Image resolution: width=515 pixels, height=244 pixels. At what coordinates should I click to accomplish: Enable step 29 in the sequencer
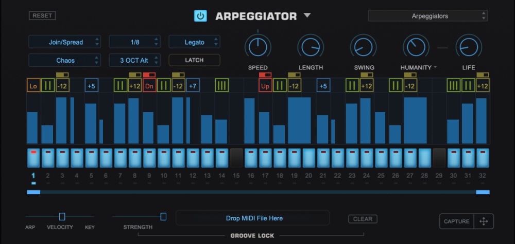(x=439, y=158)
